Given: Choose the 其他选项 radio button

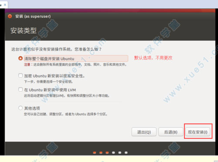Looking at the screenshot, I should 20,108.
